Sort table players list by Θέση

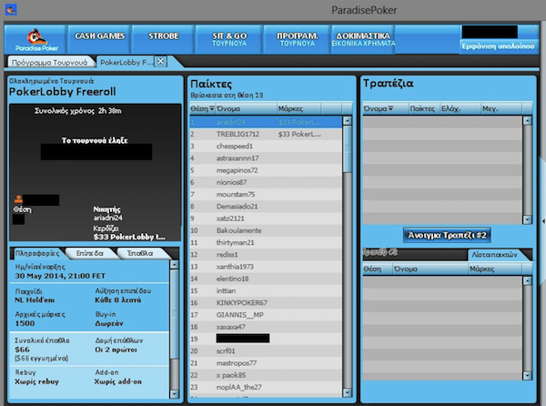coord(378,269)
